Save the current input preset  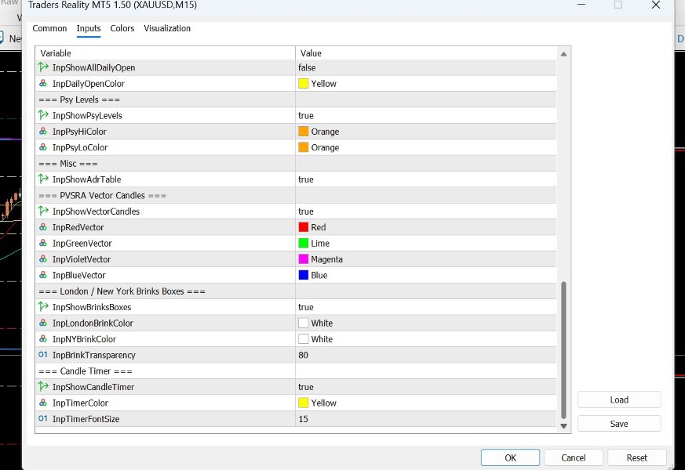coord(619,424)
